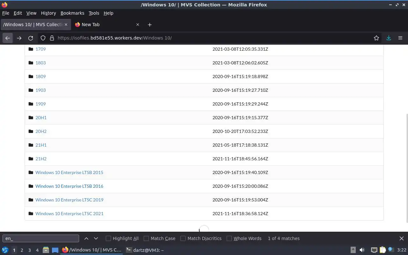Open removable media tray icon
The width and height of the screenshot is (408, 255).
(x=353, y=250)
